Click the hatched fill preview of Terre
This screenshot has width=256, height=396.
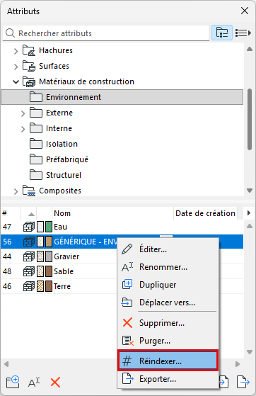(40, 286)
